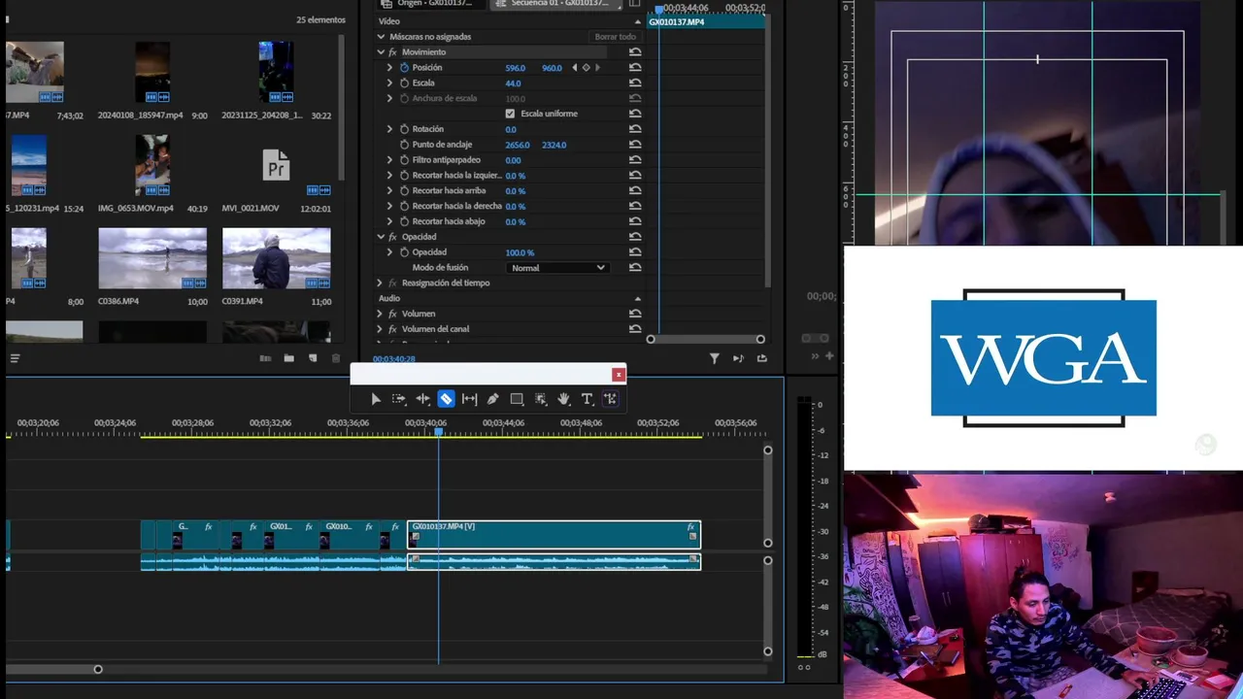The height and width of the screenshot is (699, 1243).
Task: Click the play-audio-only icon beside the funnel
Action: (x=738, y=358)
